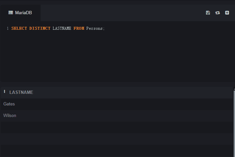Open the three-dot menu beside LASTNAME header
Screen dimensions: 235x157
5,92
